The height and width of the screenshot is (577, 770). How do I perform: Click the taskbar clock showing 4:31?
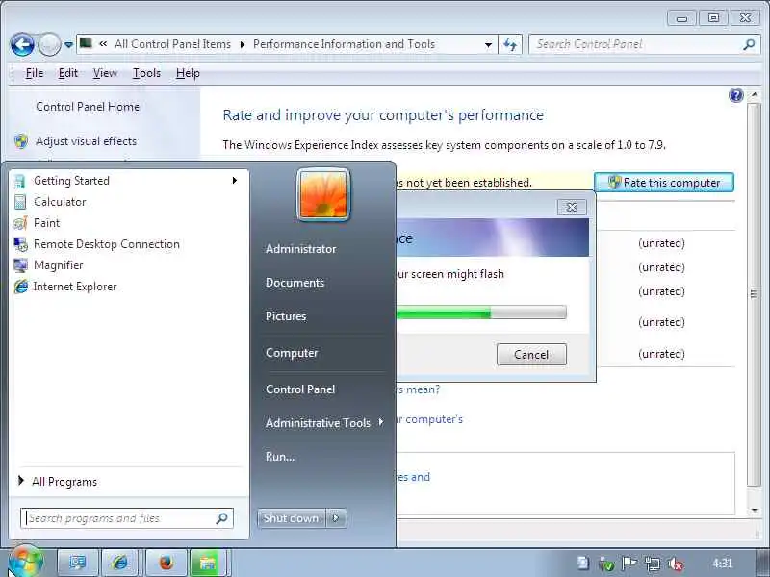click(x=723, y=564)
